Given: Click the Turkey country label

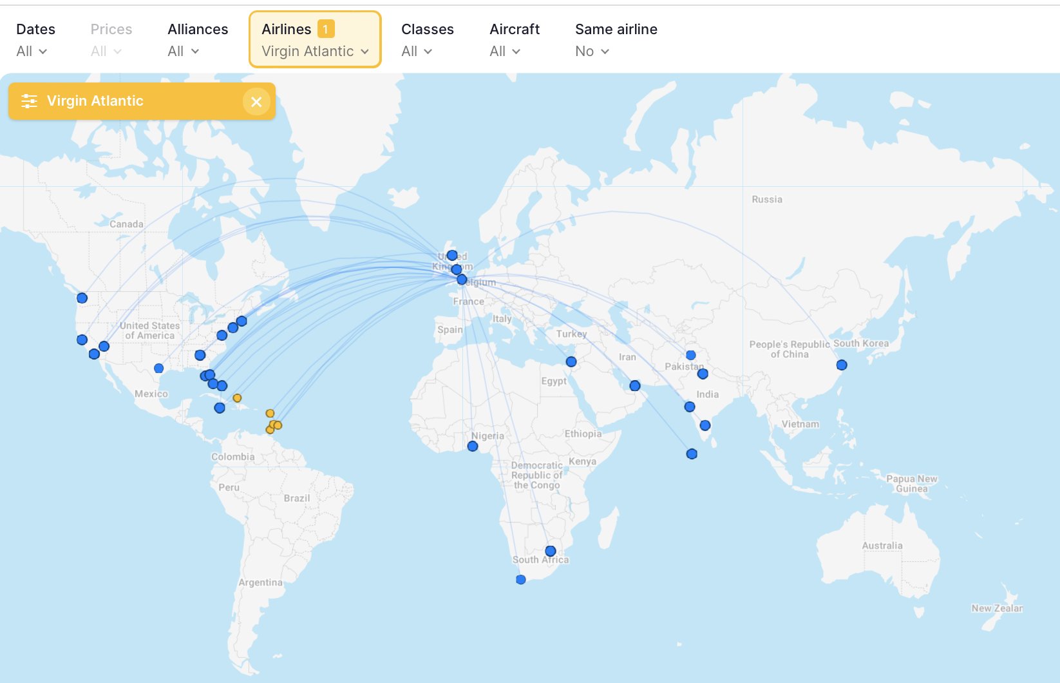Looking at the screenshot, I should pos(571,334).
